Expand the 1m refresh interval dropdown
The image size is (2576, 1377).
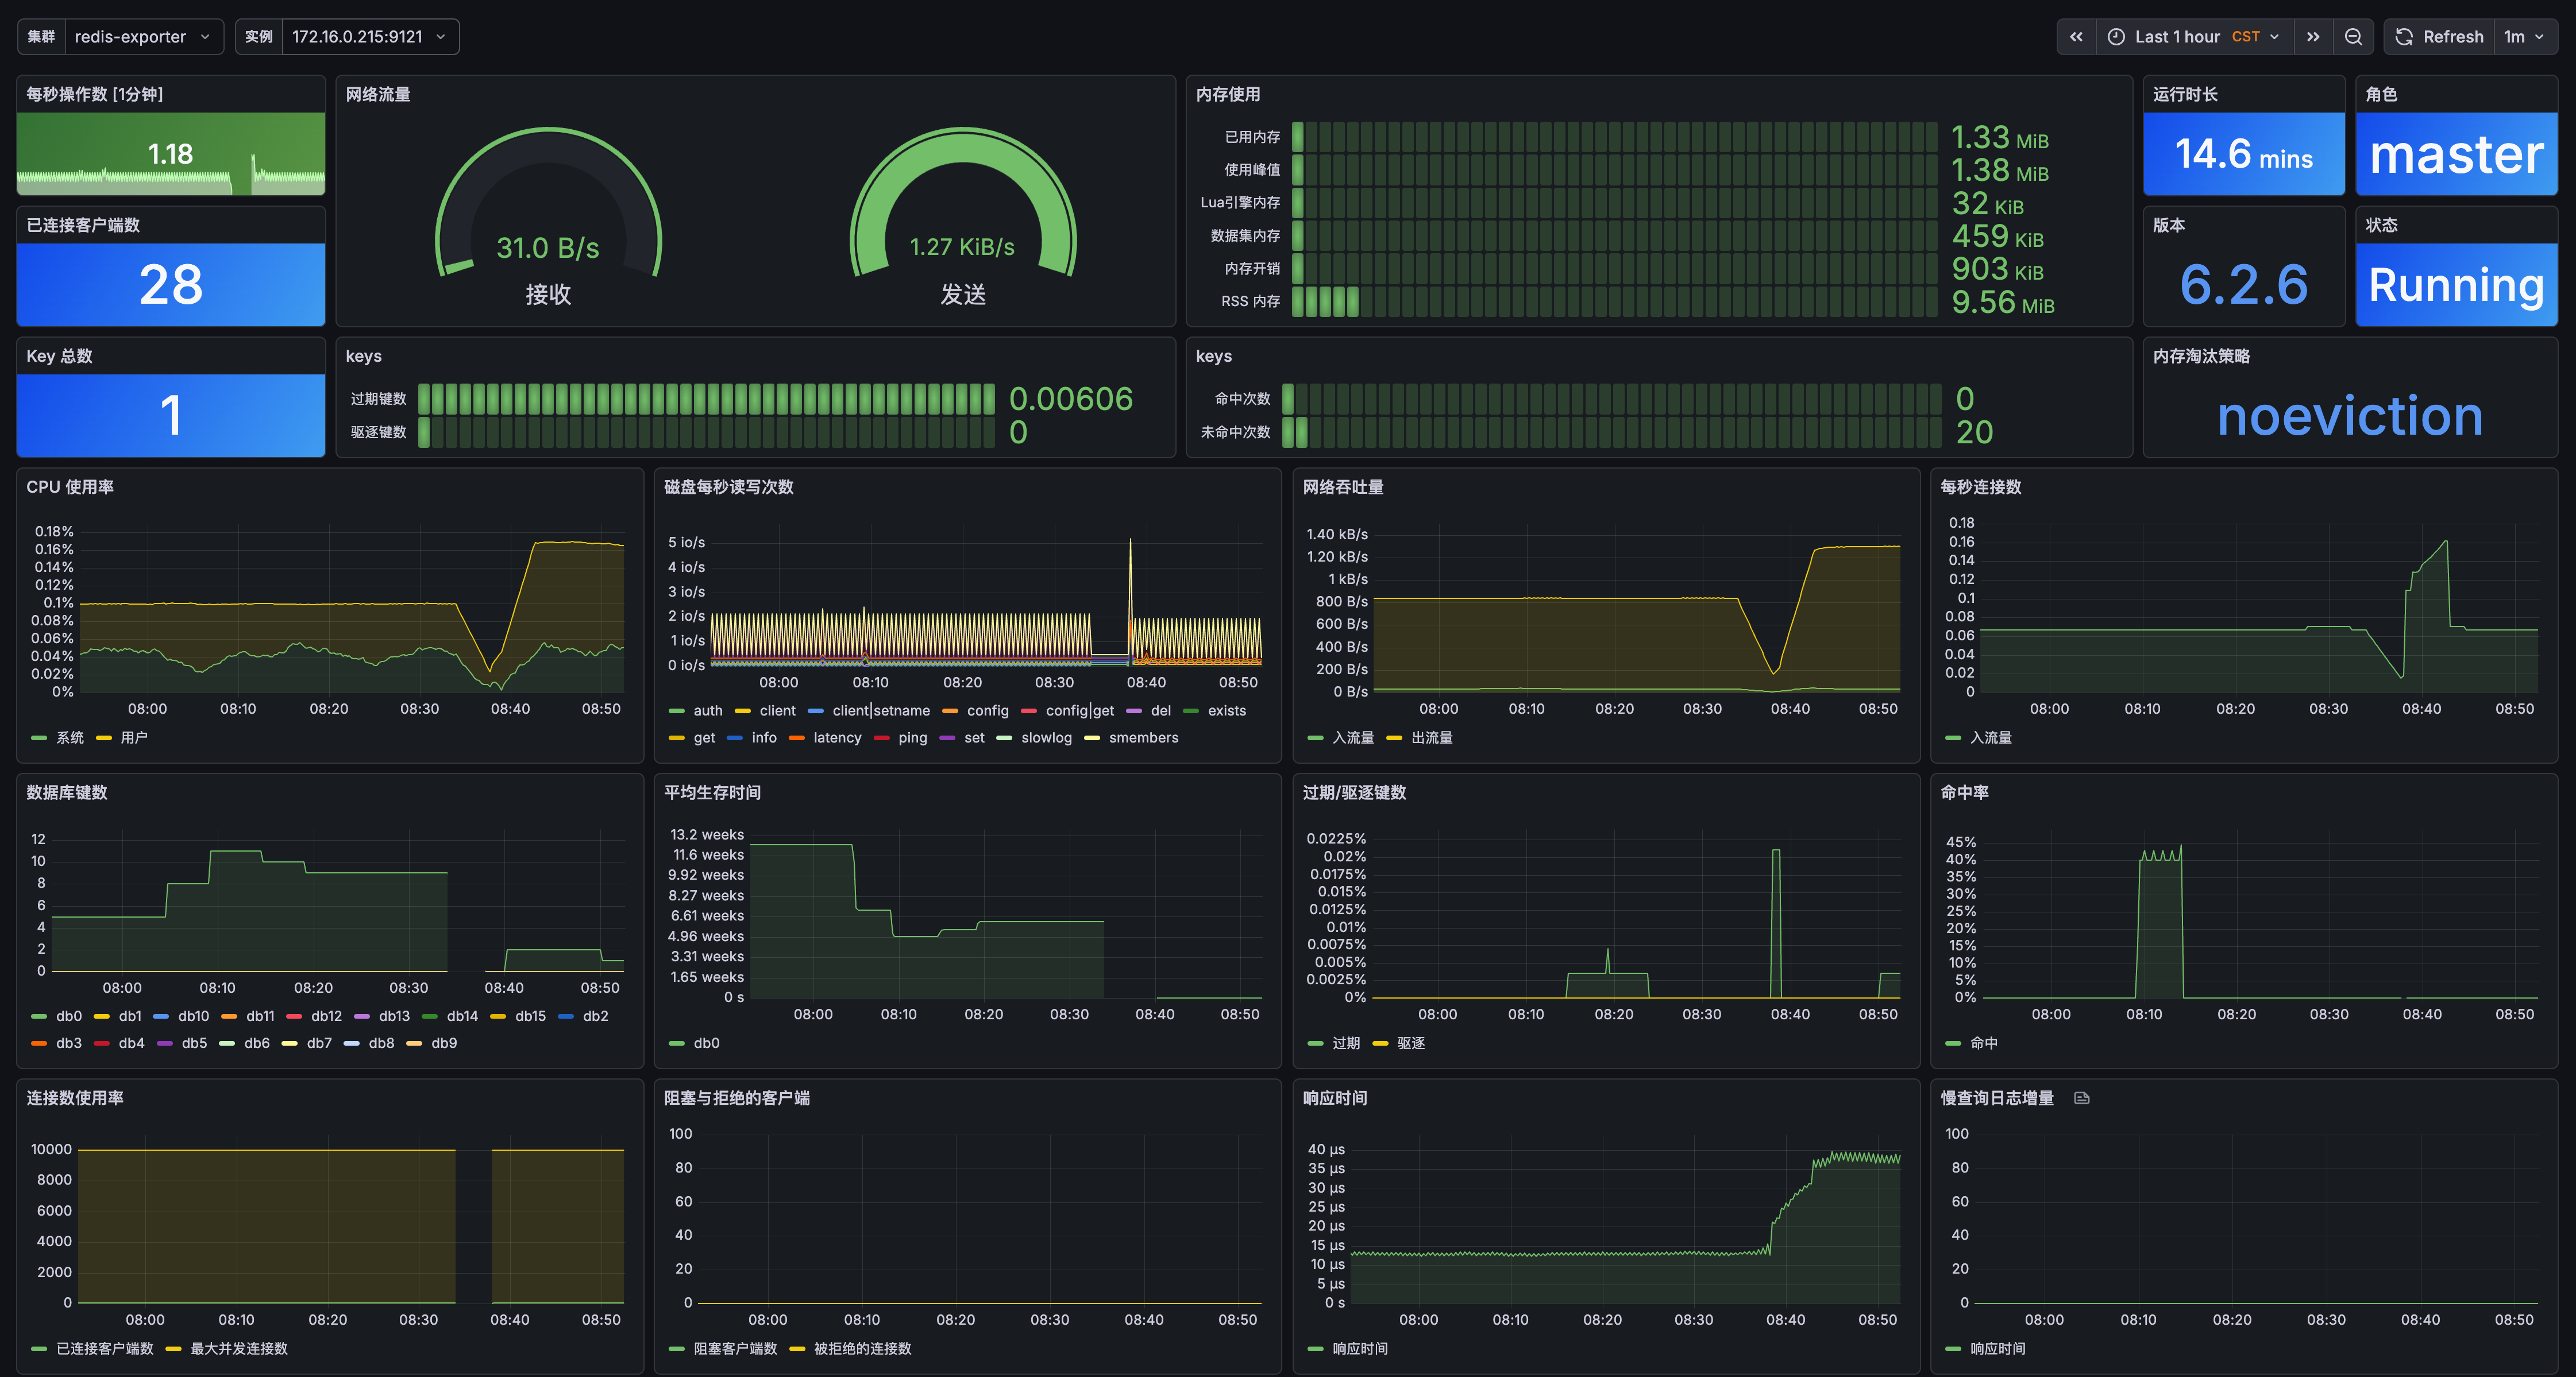tap(2525, 37)
